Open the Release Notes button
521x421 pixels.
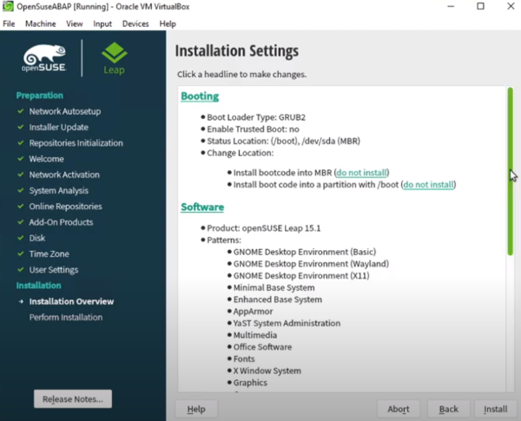click(x=73, y=398)
